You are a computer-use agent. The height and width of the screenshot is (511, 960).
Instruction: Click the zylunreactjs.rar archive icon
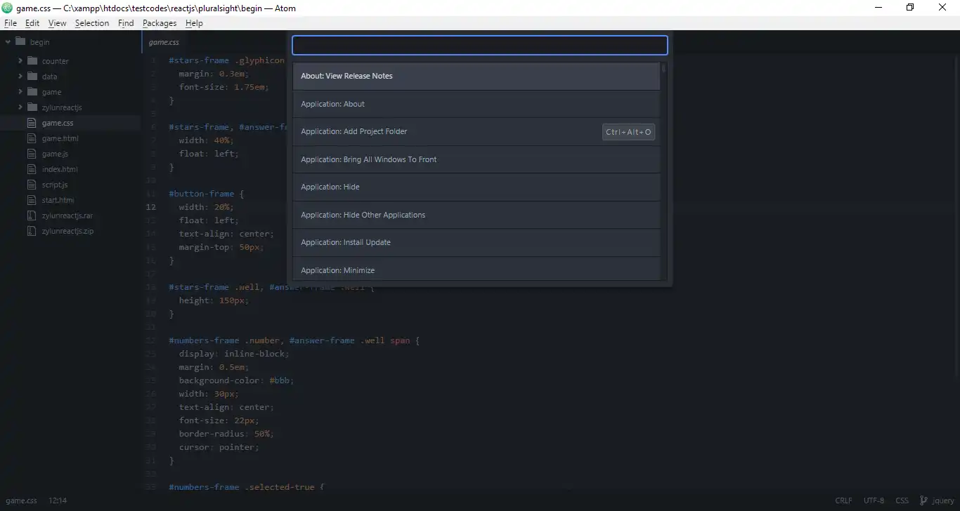[x=30, y=215]
